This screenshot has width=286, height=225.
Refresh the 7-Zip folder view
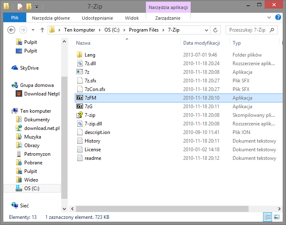pyautogui.click(x=215, y=30)
